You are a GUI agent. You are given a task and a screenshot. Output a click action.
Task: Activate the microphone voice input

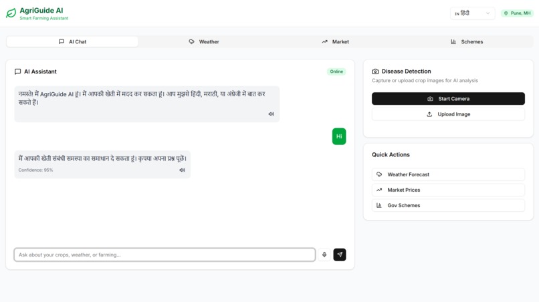point(324,255)
